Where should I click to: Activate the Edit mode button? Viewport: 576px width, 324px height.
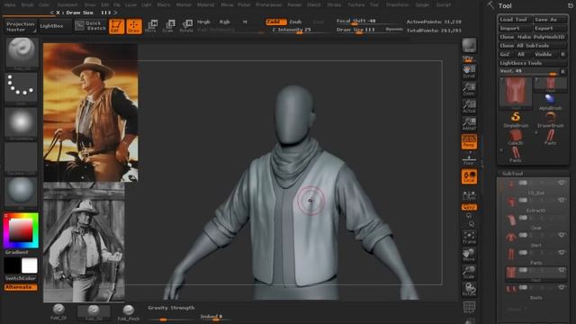(x=116, y=26)
